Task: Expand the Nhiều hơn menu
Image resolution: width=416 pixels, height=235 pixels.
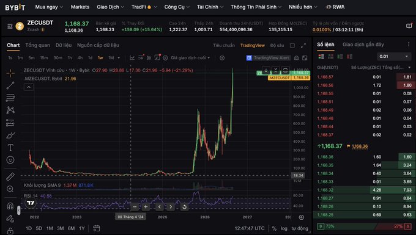Action: click(303, 7)
